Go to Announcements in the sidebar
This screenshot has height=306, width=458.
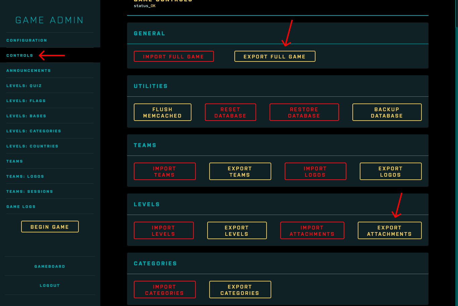[x=28, y=71]
